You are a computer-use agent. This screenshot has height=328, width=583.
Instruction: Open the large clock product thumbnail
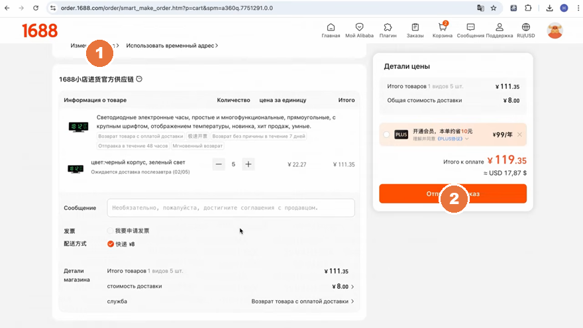click(x=78, y=127)
